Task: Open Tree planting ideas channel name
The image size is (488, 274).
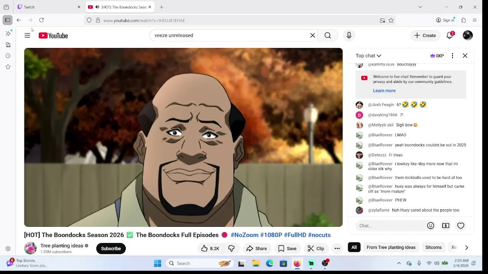Action: [x=62, y=246]
